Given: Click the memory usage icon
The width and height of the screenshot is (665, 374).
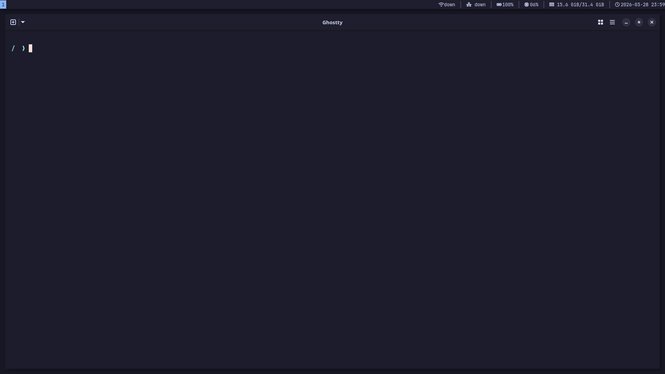Looking at the screenshot, I should click(x=551, y=5).
